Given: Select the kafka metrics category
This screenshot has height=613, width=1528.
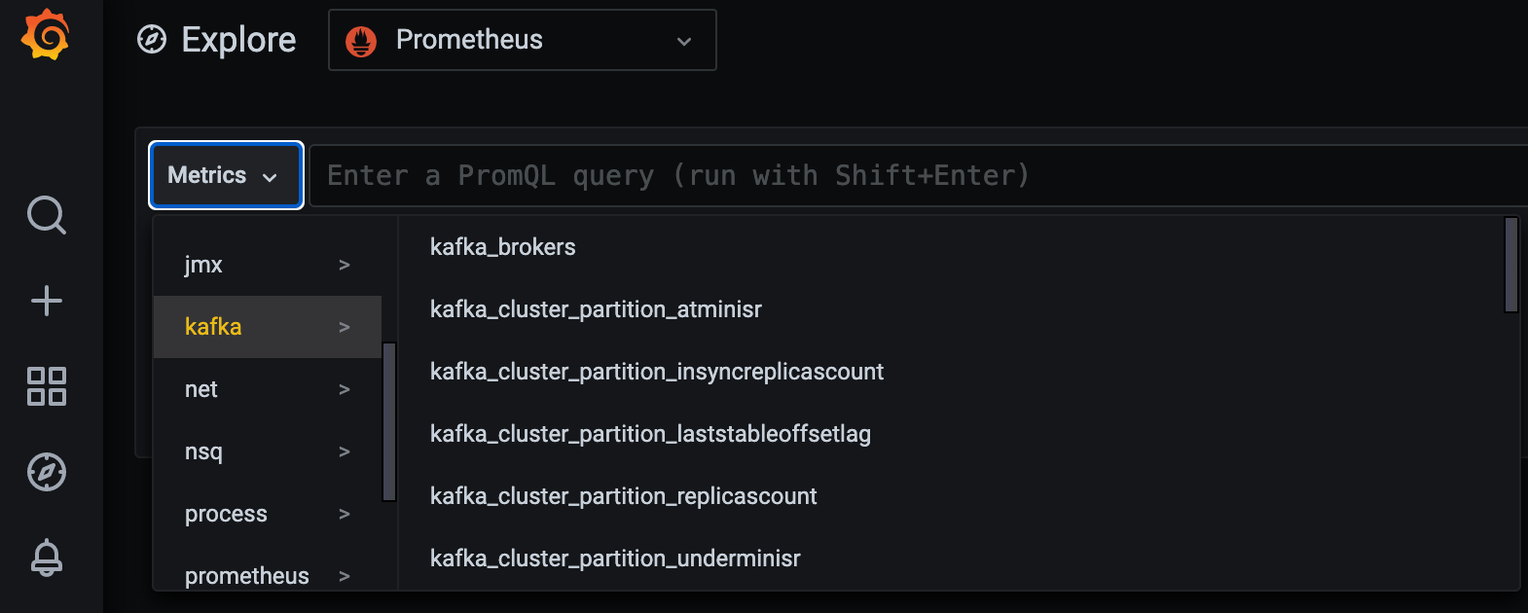Looking at the screenshot, I should coord(267,327).
